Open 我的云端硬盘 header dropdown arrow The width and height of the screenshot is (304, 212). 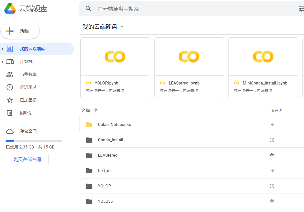122,27
